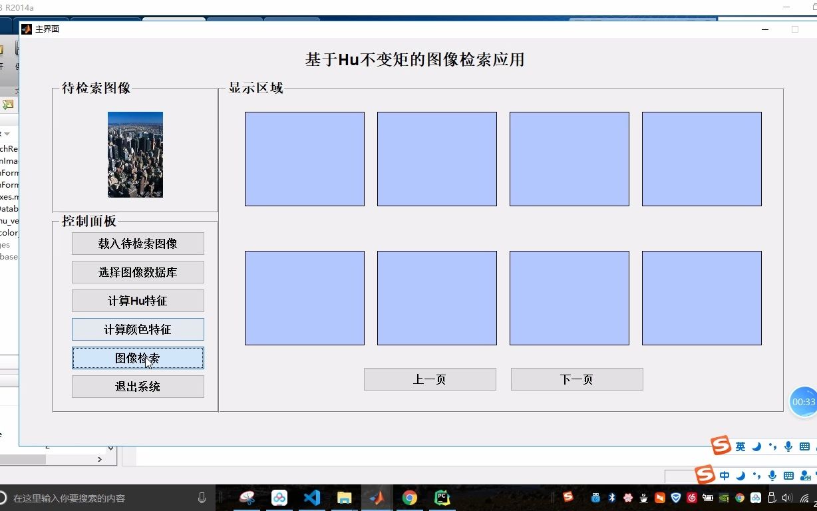Open the Sogou soft keyboard icon

click(x=789, y=475)
